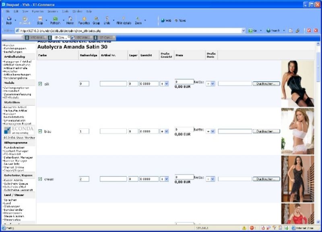Image resolution: width=322 pixels, height=232 pixels.
Task: Toggle the checkbox for blau
Action: point(40,131)
